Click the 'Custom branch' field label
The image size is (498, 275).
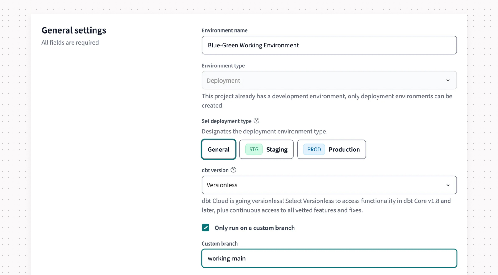point(220,244)
